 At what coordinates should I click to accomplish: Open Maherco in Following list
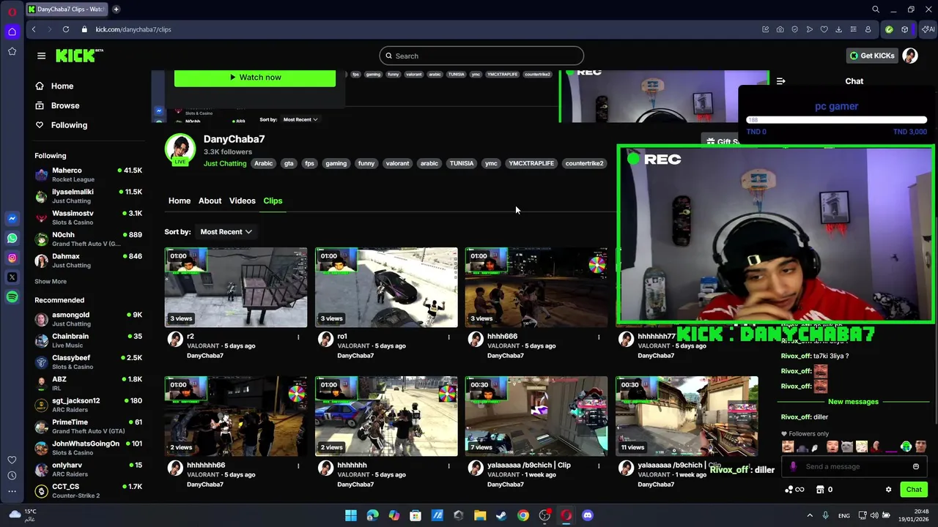tap(88, 175)
